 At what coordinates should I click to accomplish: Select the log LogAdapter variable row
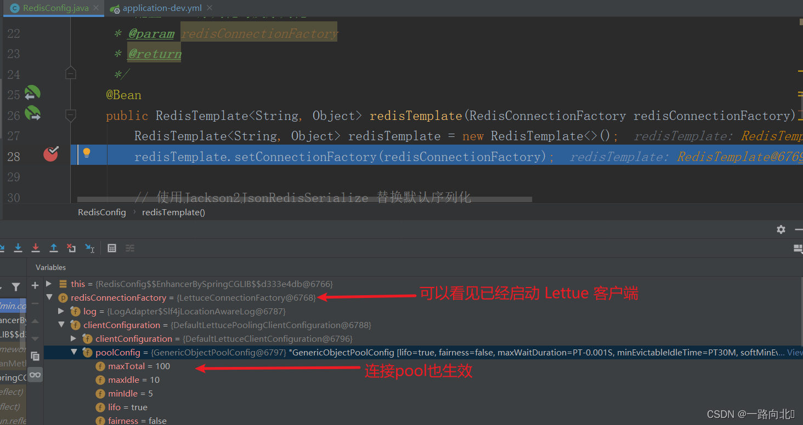pyautogui.click(x=423, y=311)
